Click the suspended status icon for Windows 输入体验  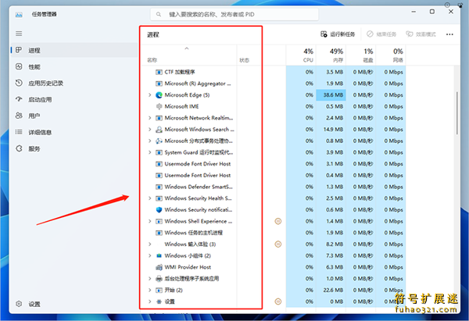[277, 244]
